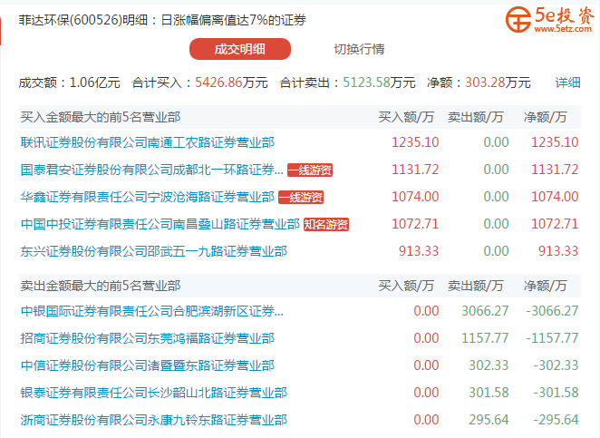The height and width of the screenshot is (438, 600).
Task: Open 中信证券诸暨暨东路证券营业部 link
Action: 148,365
